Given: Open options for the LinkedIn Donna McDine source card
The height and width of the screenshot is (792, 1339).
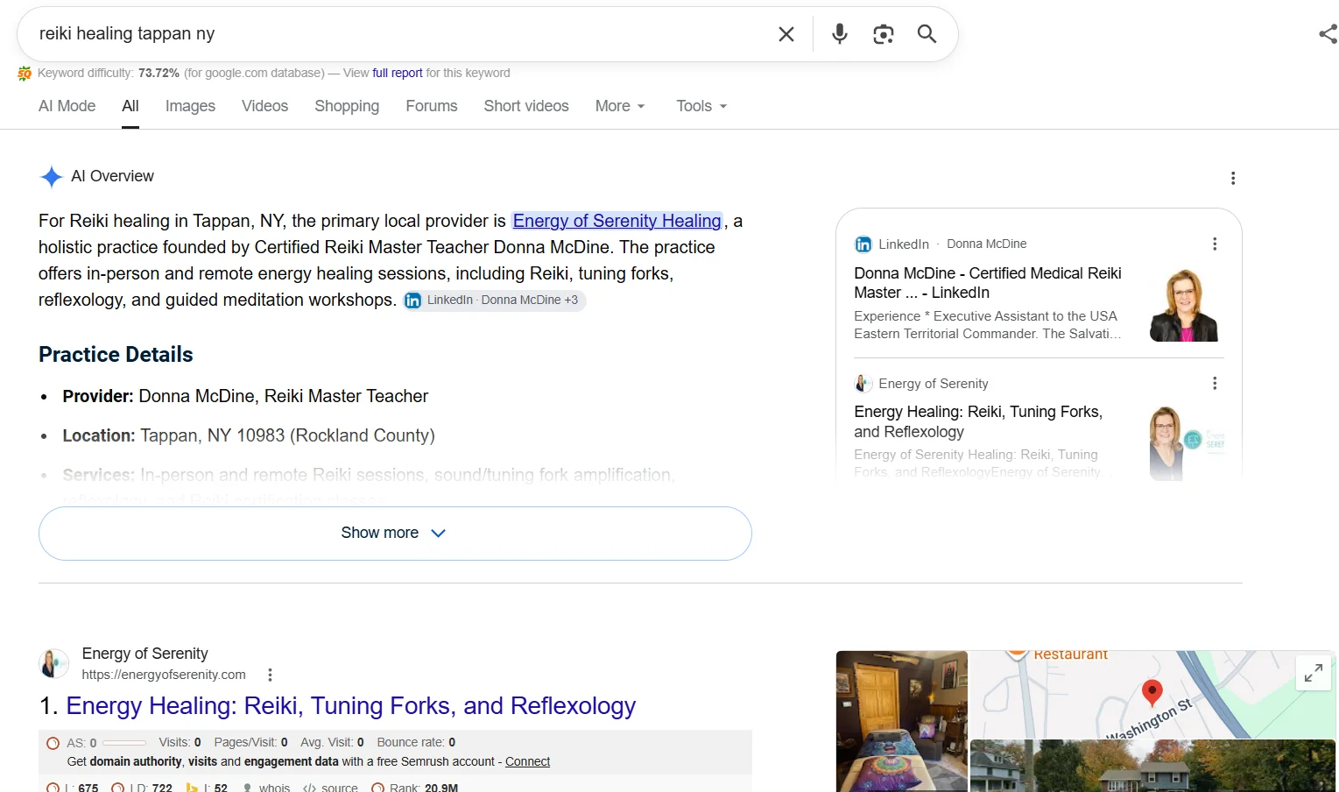Looking at the screenshot, I should click(1215, 244).
